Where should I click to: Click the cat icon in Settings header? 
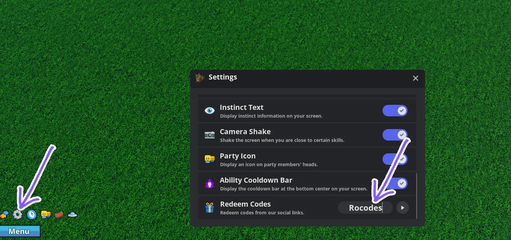coord(200,78)
